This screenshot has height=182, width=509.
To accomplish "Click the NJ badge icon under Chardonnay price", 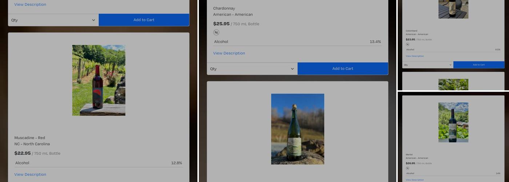I will click(x=216, y=32).
